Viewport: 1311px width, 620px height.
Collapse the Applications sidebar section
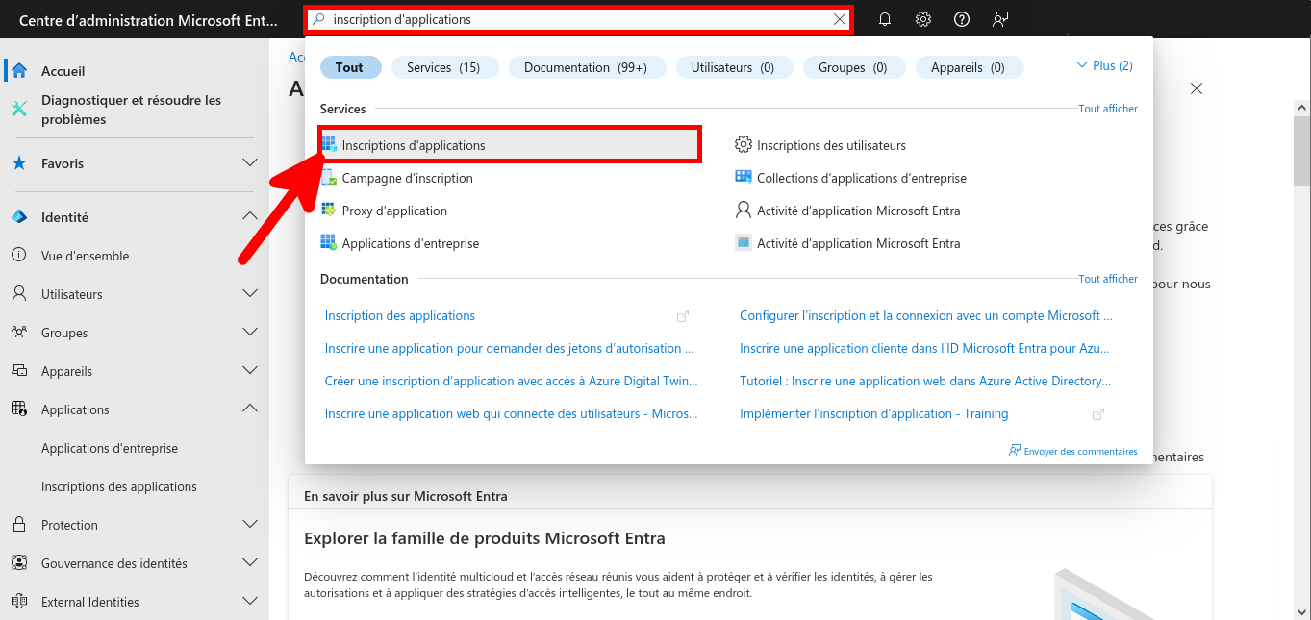(x=250, y=408)
